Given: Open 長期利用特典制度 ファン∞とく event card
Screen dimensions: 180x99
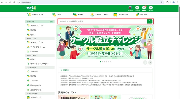Looking at the screenshot, I should click(73, 97).
